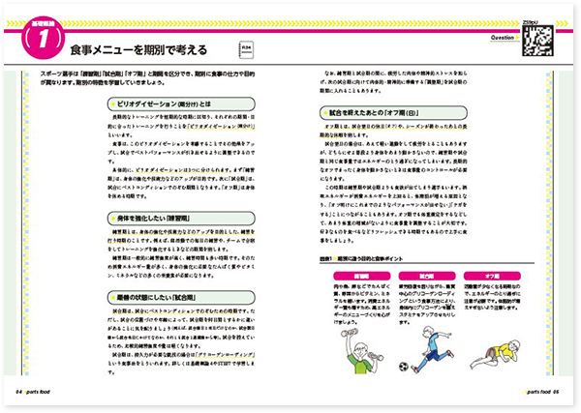Click the QR code in the page header
581x413 pixels.
tap(537, 41)
